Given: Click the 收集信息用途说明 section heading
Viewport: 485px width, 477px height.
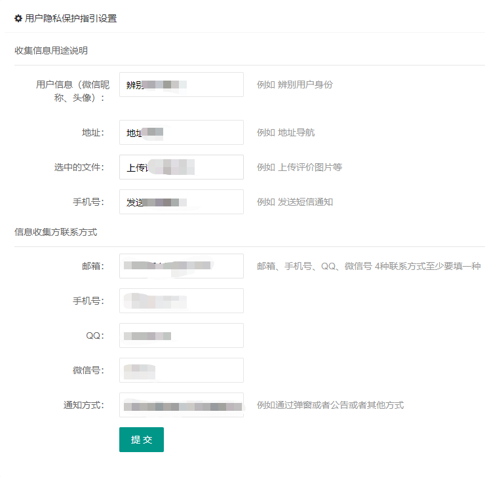Looking at the screenshot, I should click(51, 50).
